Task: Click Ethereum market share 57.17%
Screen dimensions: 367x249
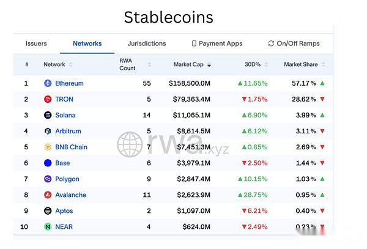Action: pyautogui.click(x=304, y=83)
